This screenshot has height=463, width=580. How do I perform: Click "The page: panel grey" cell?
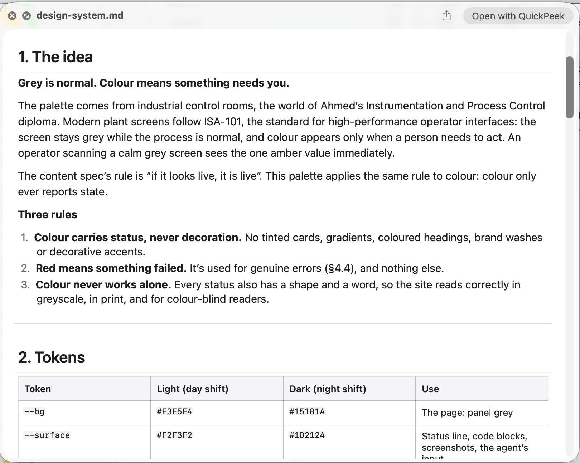click(482, 412)
